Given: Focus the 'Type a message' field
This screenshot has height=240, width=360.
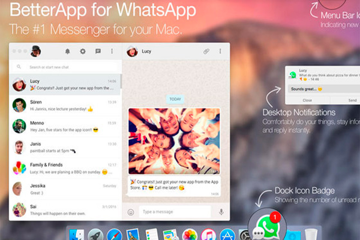Looking at the screenshot, I should pyautogui.click(x=175, y=212).
